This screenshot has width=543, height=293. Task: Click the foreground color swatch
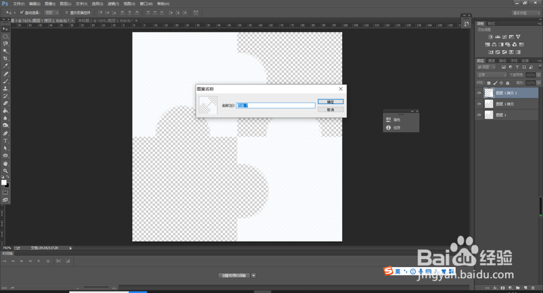point(4,182)
